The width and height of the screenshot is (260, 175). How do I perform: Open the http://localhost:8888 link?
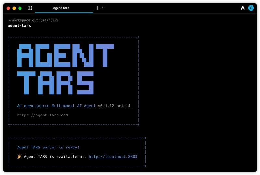click(x=113, y=156)
